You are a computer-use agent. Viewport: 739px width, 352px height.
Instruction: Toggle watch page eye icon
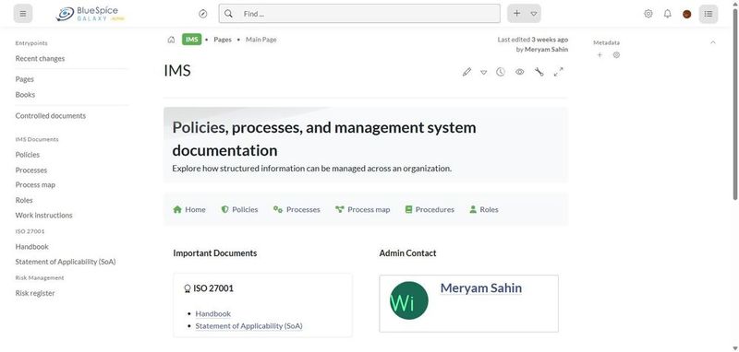520,72
